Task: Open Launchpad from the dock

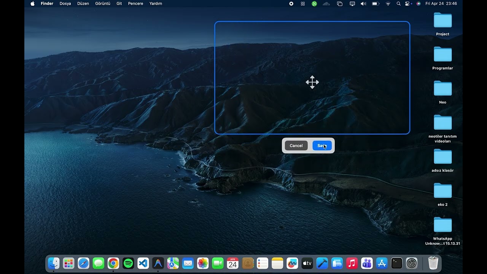Action: 68,263
